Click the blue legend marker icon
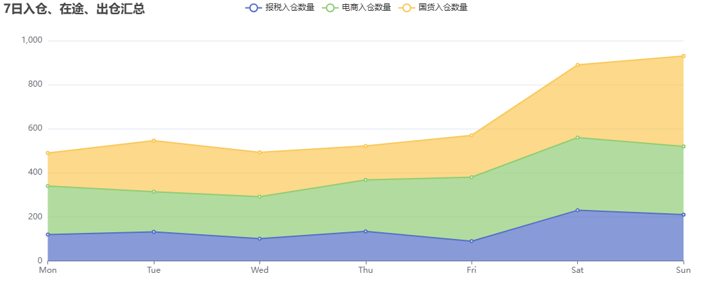 tap(254, 7)
